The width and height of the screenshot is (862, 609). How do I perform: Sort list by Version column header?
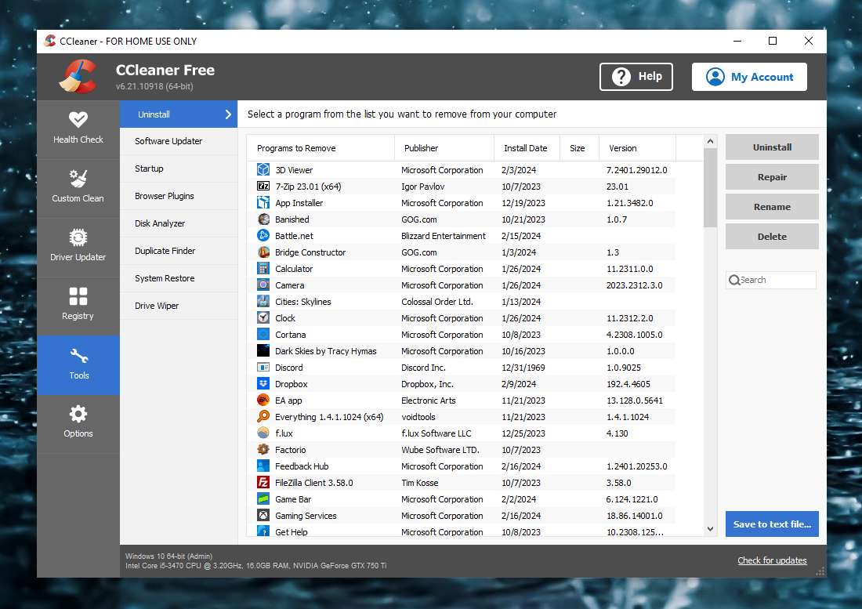click(x=637, y=148)
